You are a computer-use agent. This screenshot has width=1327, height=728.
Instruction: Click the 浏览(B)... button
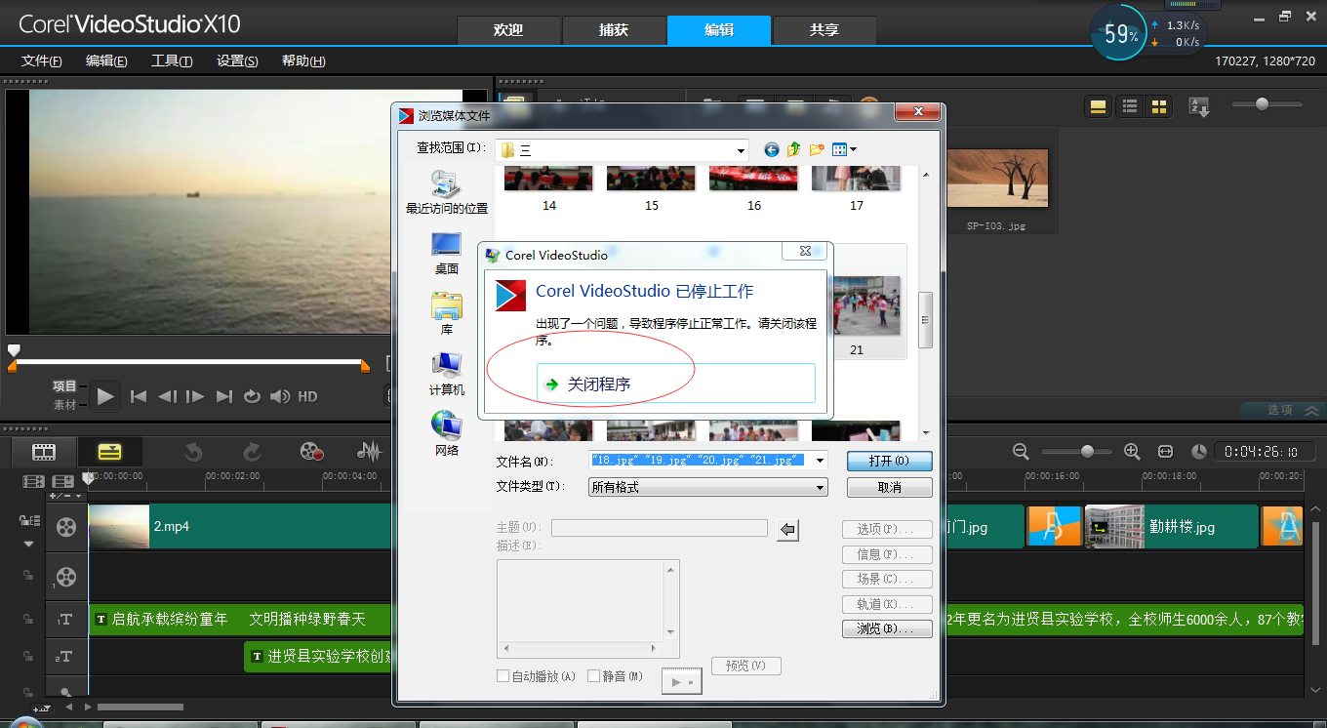pos(889,628)
